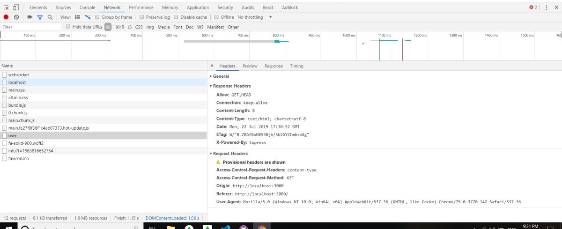The width and height of the screenshot is (562, 229).
Task: Select the main.css request
Action: click(x=103, y=90)
